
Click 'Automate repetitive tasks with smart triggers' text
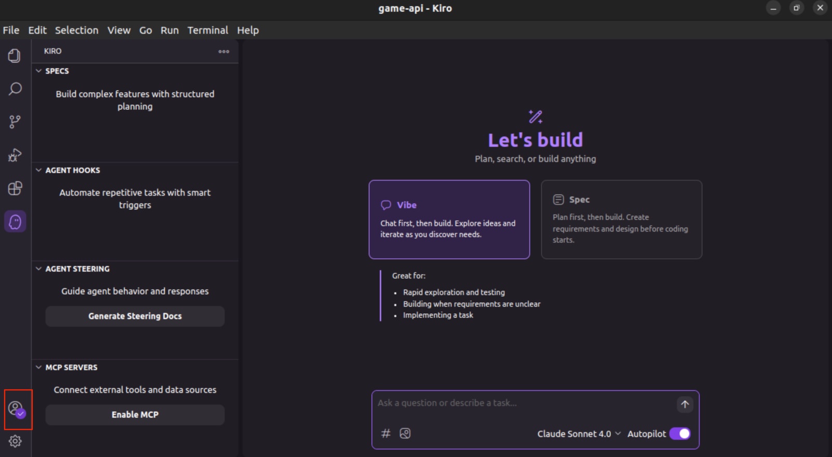pyautogui.click(x=135, y=198)
